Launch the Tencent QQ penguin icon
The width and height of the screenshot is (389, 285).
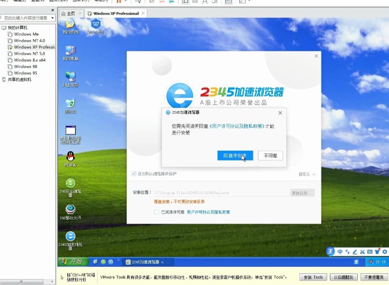click(70, 159)
